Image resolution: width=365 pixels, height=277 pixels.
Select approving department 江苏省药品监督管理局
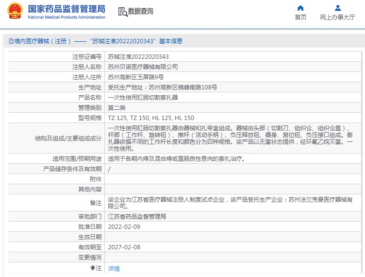pos(137,217)
